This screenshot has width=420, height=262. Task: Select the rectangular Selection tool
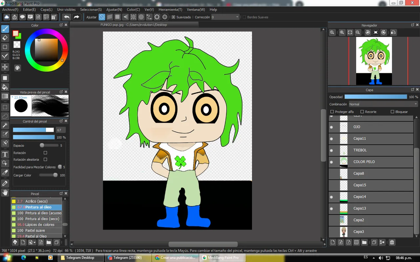(x=5, y=107)
